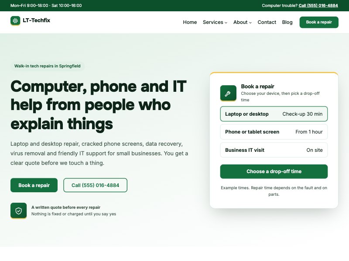Image resolution: width=349 pixels, height=261 pixels.
Task: Click the outlined Call (555) 016-4884 button
Action: pyautogui.click(x=95, y=185)
